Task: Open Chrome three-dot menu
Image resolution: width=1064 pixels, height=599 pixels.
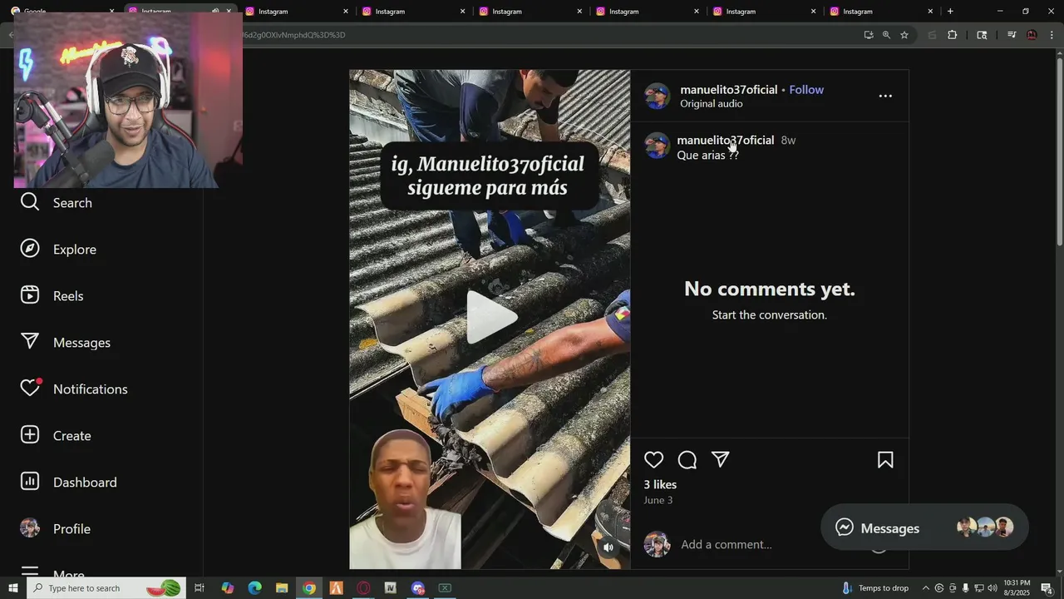Action: point(1052,35)
